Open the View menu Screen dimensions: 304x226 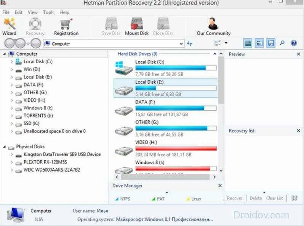click(x=33, y=13)
